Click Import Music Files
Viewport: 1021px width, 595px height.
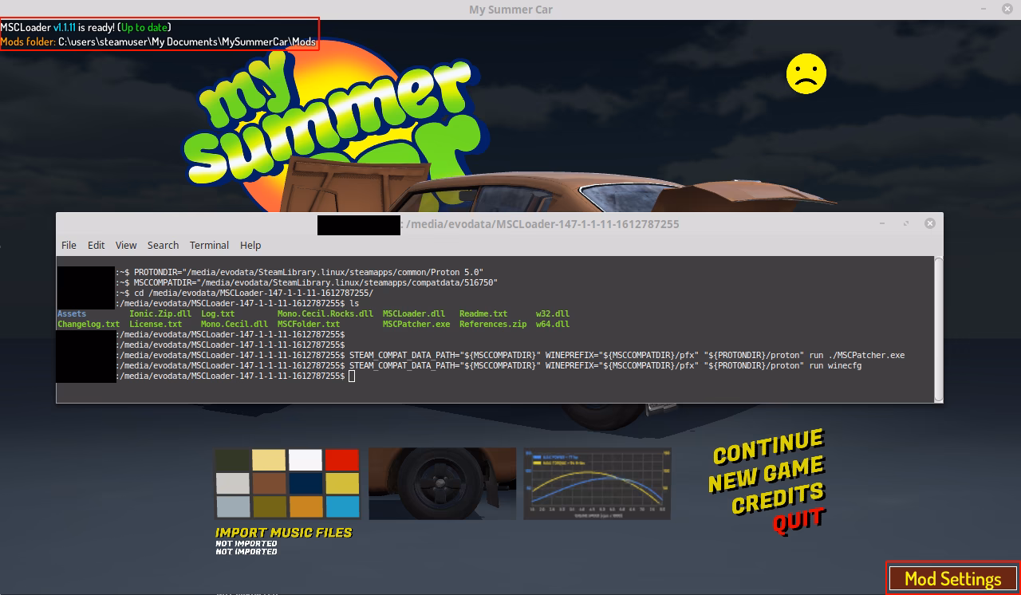pyautogui.click(x=283, y=532)
